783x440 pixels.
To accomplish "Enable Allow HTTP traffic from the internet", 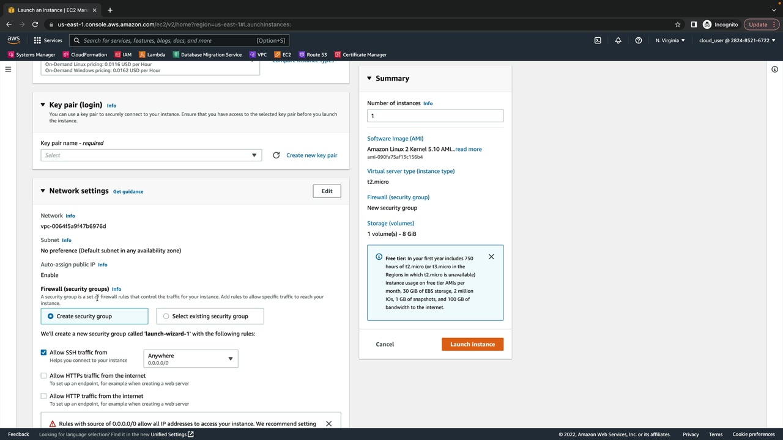I will tap(43, 396).
